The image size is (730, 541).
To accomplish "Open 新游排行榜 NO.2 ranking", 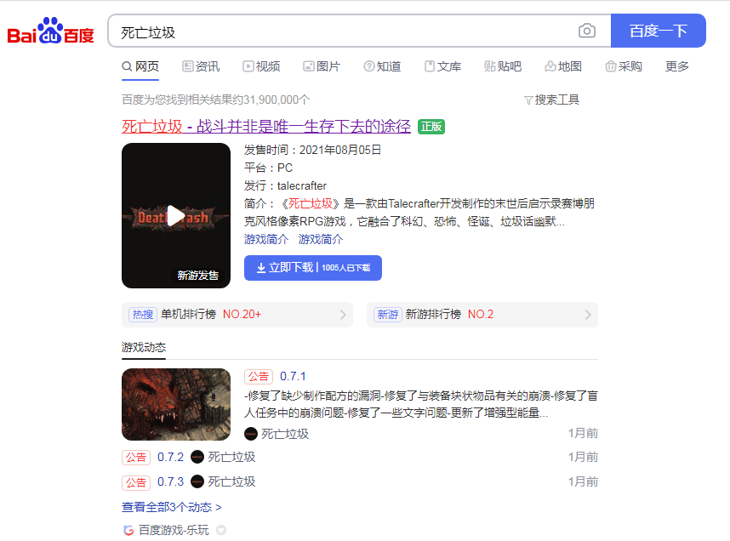I will [482, 315].
